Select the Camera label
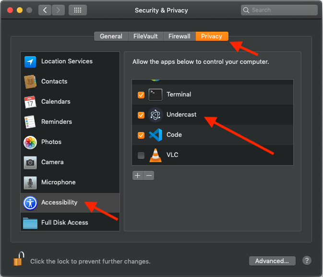The image size is (323, 277). coord(52,162)
